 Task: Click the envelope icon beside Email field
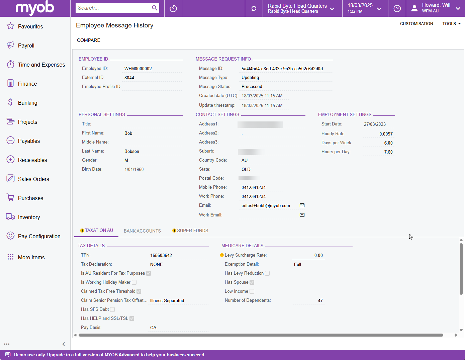click(x=302, y=205)
